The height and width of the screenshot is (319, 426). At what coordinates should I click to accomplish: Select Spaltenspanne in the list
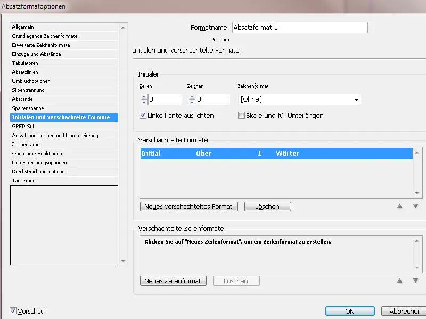coord(64,108)
